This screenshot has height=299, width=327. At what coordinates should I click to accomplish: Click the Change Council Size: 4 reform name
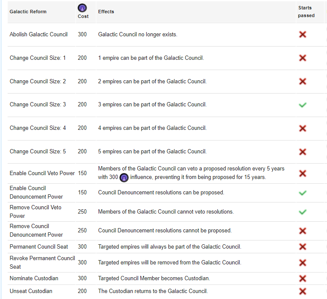[x=38, y=128]
